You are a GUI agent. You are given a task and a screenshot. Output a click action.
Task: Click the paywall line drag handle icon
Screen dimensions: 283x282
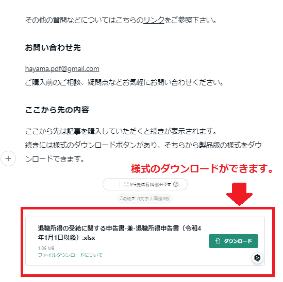pos(113,184)
